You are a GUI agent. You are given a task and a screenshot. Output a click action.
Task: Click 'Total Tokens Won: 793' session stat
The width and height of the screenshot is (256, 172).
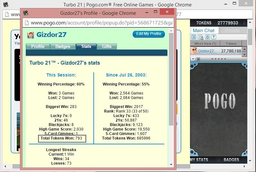point(61,138)
